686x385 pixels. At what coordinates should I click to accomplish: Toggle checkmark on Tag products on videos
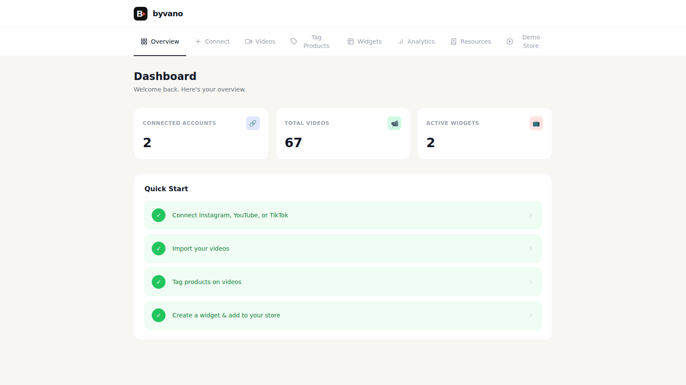[159, 282]
